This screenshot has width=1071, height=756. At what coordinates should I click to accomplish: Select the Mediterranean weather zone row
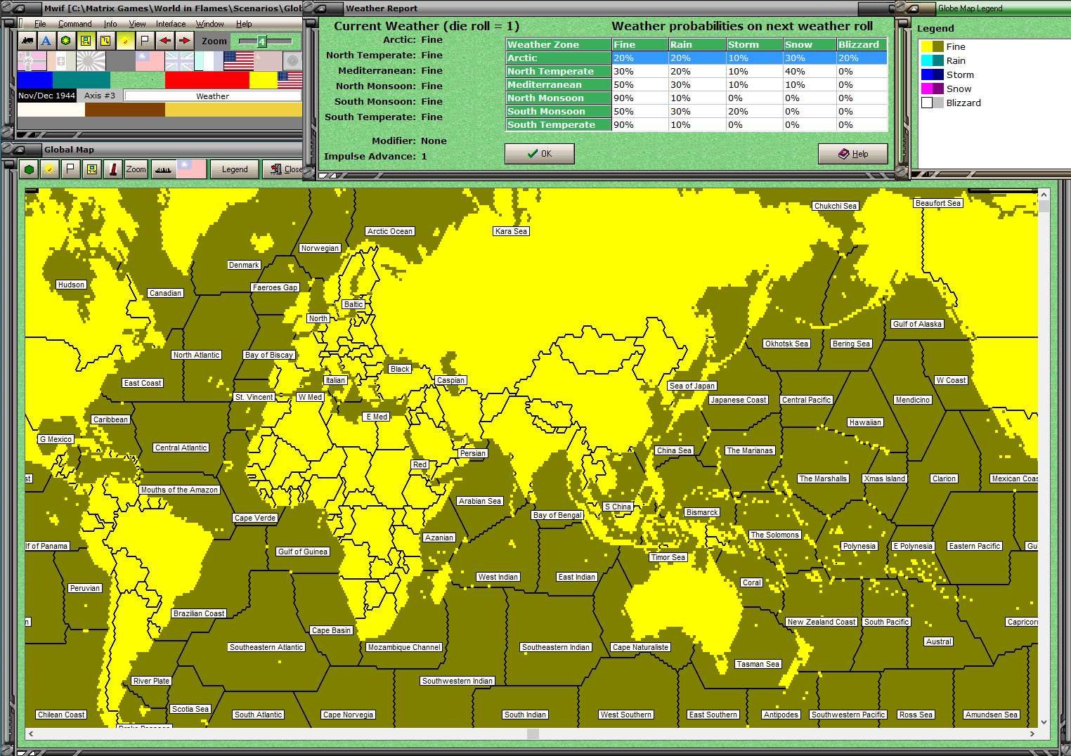pyautogui.click(x=696, y=85)
